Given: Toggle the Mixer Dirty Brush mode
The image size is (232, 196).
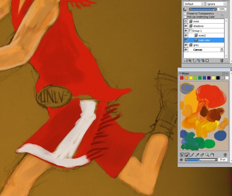Looking at the screenshot, I should pos(182,155).
